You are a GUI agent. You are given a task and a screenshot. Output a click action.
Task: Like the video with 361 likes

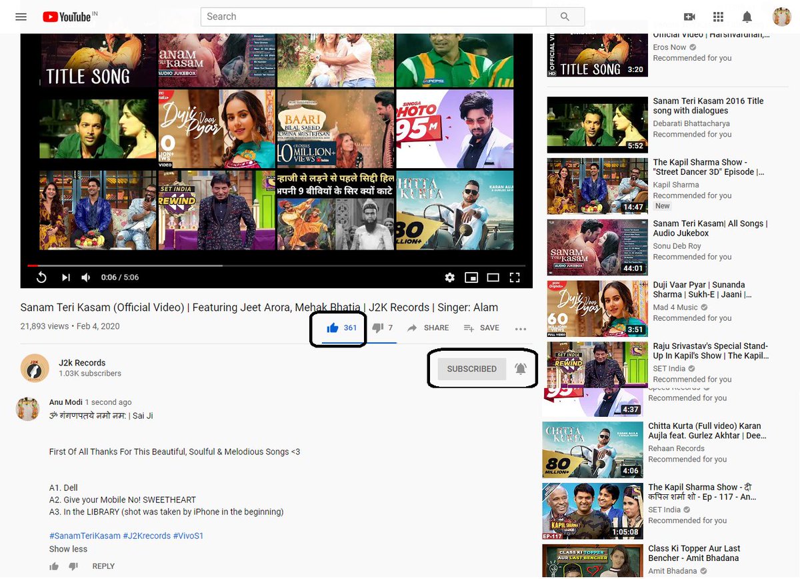pyautogui.click(x=341, y=328)
